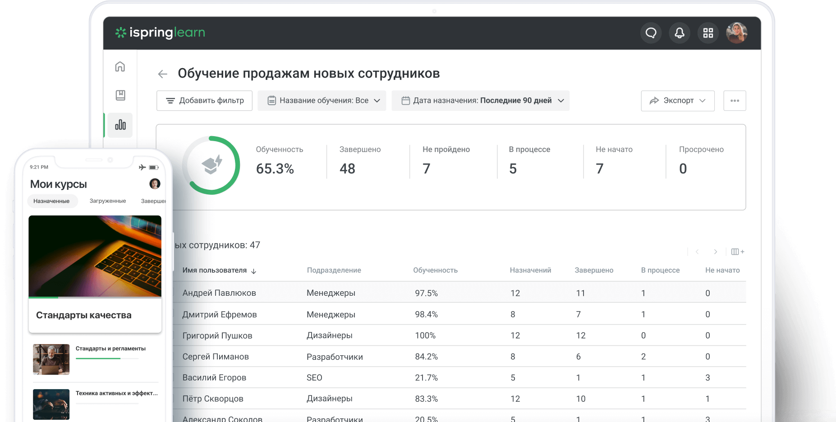Open the Техника активных course thumbnail

click(x=51, y=404)
